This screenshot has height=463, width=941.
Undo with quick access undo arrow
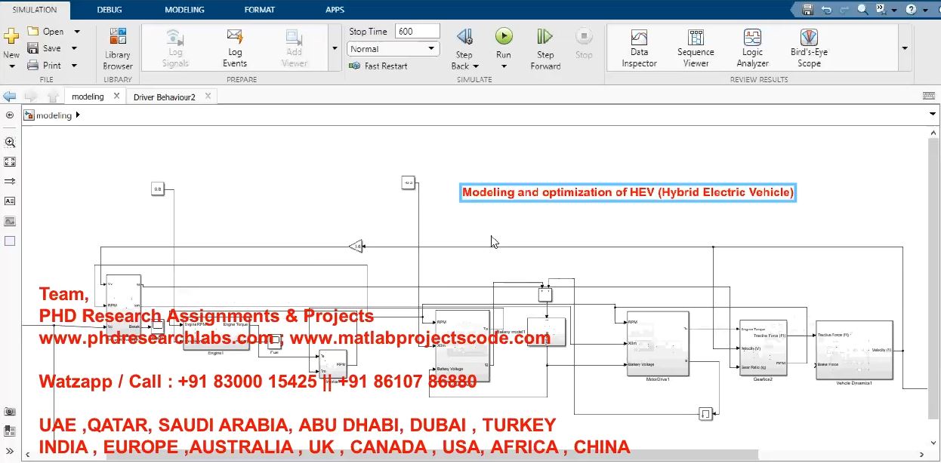click(827, 10)
